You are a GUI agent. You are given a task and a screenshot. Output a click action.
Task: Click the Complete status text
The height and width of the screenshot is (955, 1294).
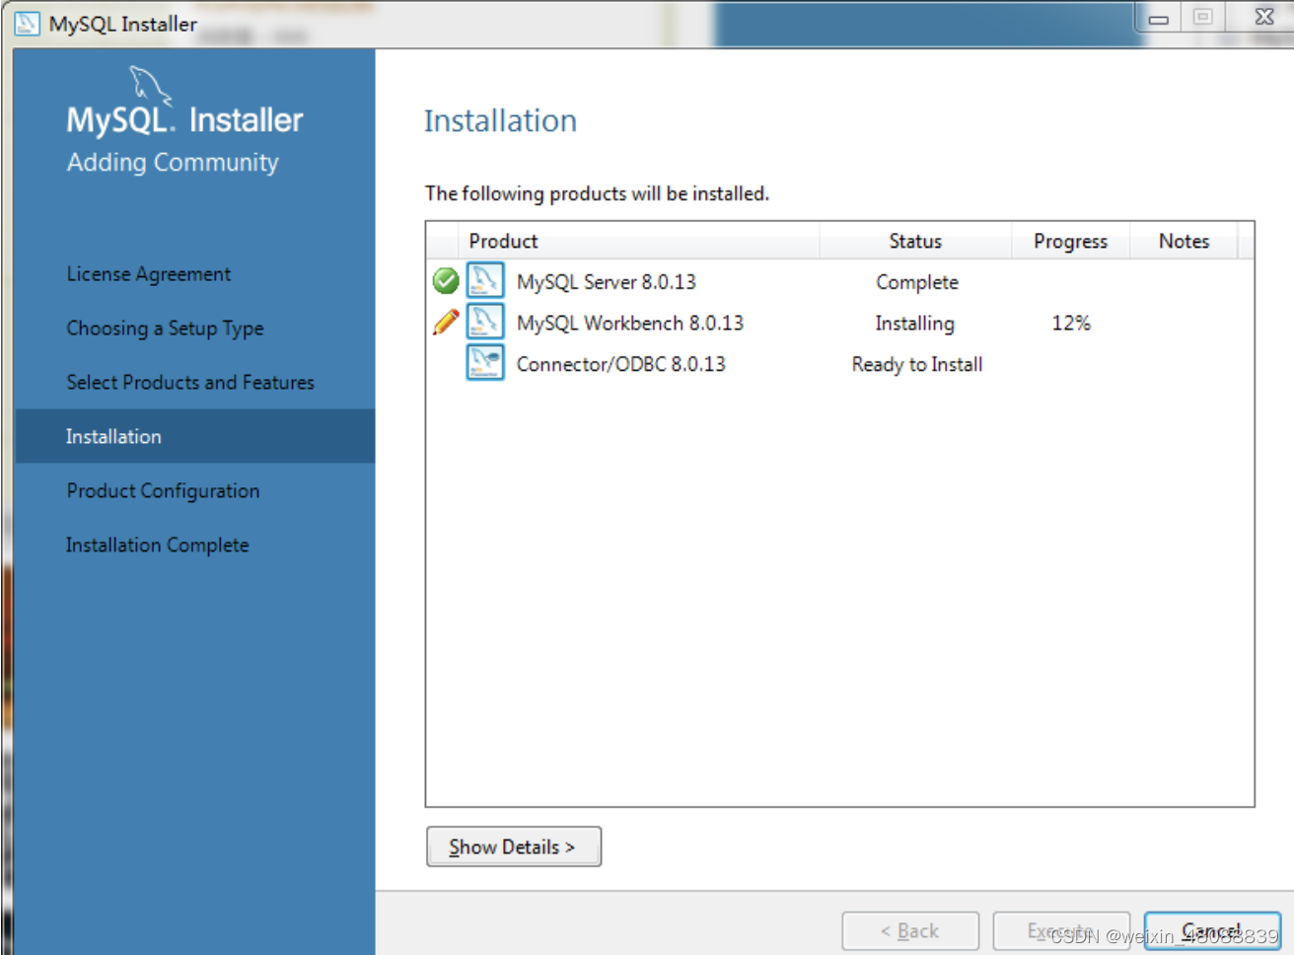pyautogui.click(x=917, y=282)
